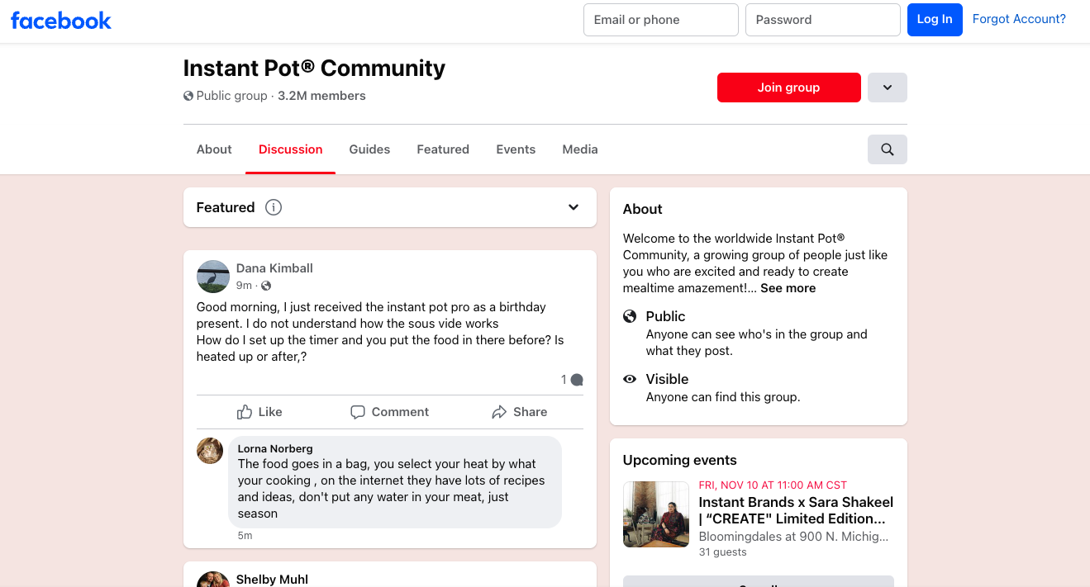Expand About text with See more
Screen dimensions: 1090x587
(x=788, y=288)
